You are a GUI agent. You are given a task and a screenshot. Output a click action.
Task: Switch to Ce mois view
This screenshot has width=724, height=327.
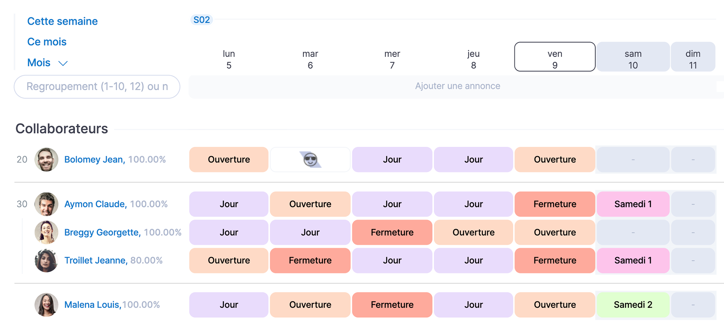pos(47,42)
